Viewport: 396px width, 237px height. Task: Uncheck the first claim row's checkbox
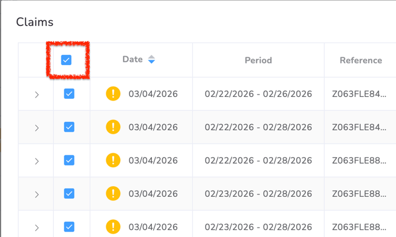coord(69,93)
